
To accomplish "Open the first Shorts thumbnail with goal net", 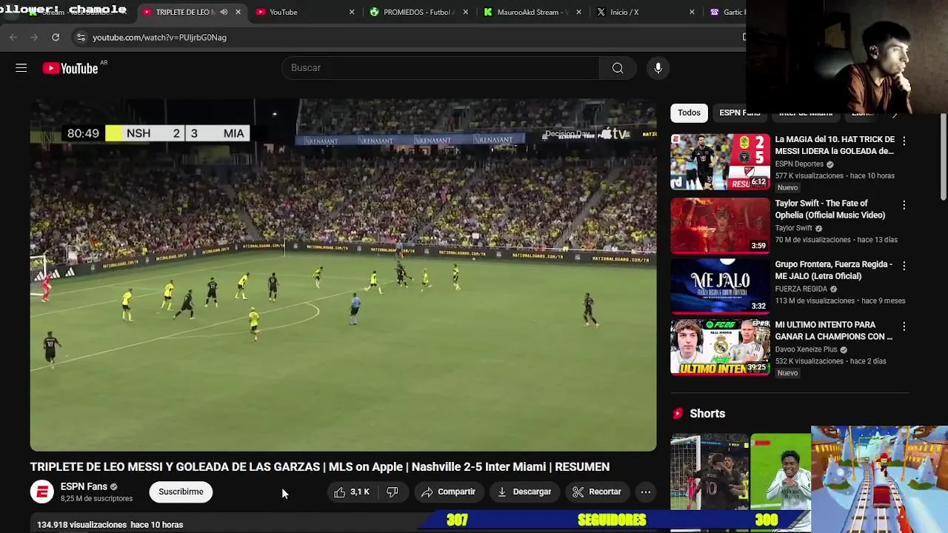I will [710, 472].
